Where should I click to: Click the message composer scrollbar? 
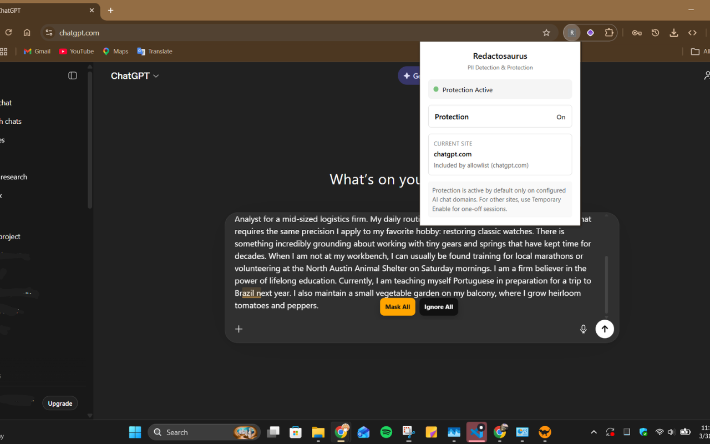(x=606, y=285)
